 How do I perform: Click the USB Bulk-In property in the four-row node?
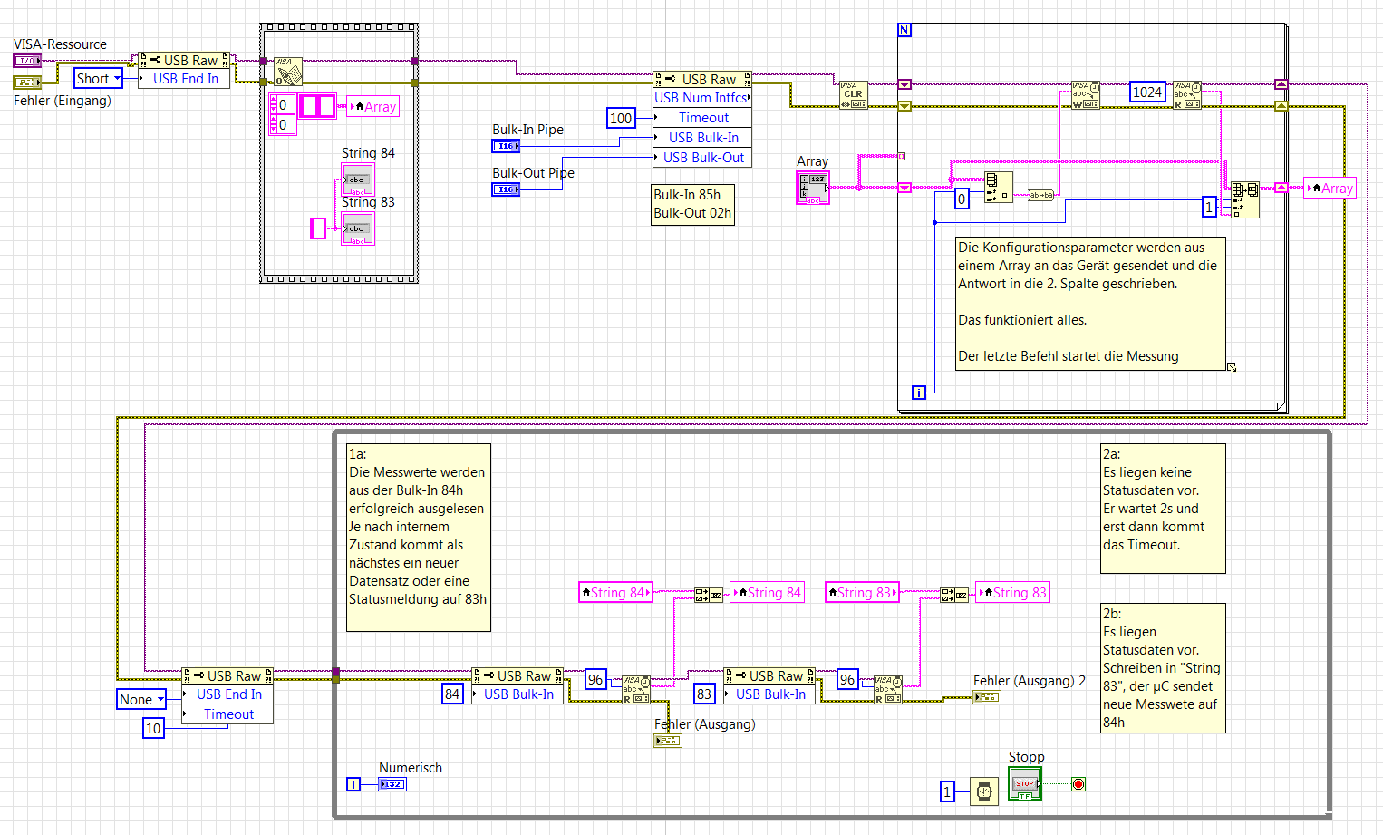(702, 138)
